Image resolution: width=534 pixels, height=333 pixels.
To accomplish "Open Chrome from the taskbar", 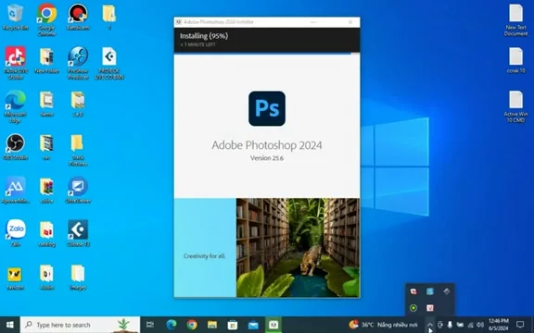I will [192, 325].
